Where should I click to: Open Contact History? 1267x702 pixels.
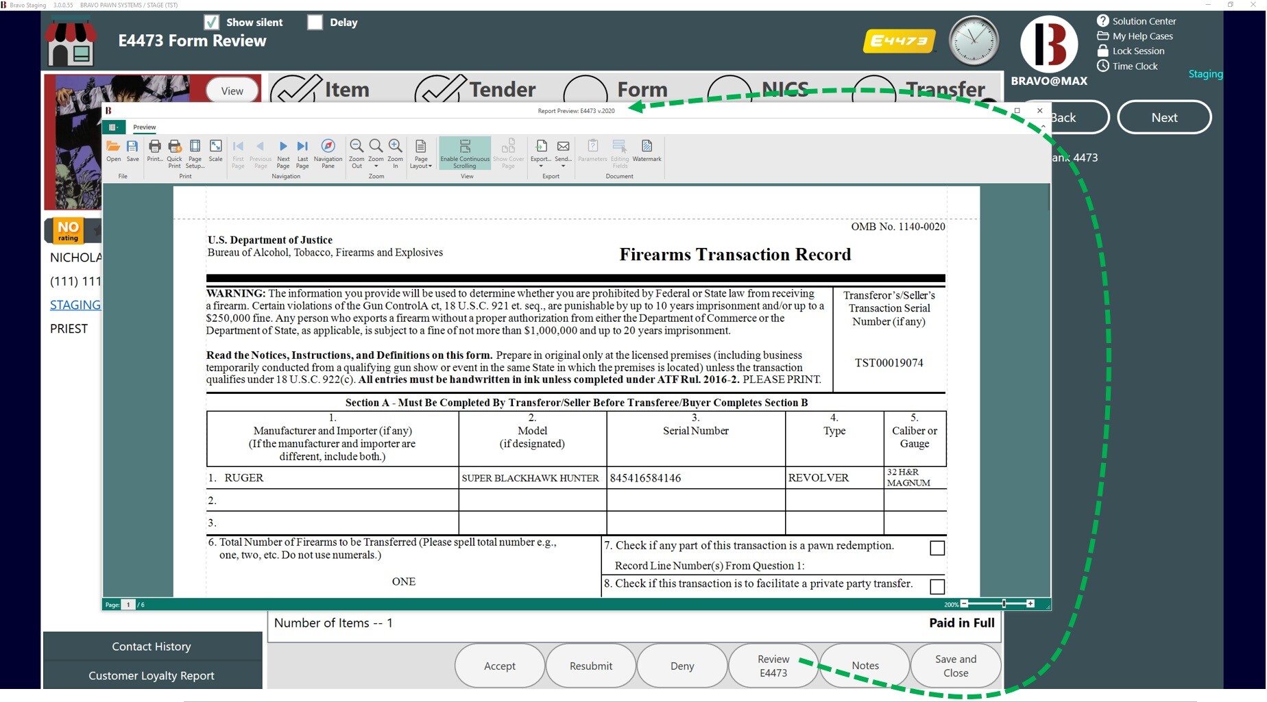pos(152,647)
